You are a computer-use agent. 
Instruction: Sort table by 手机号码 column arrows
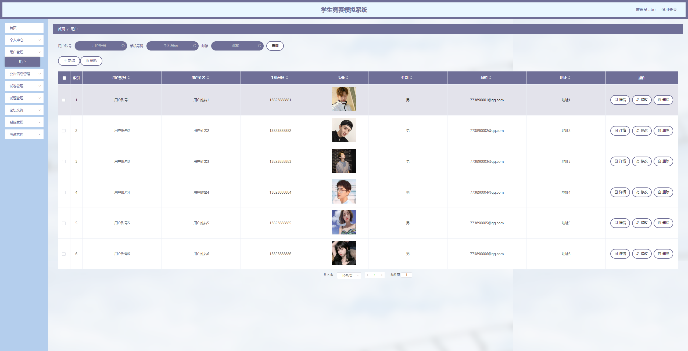[287, 78]
